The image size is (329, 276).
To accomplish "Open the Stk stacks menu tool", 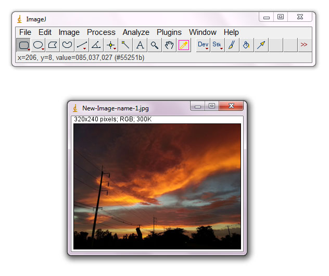I will pos(218,45).
